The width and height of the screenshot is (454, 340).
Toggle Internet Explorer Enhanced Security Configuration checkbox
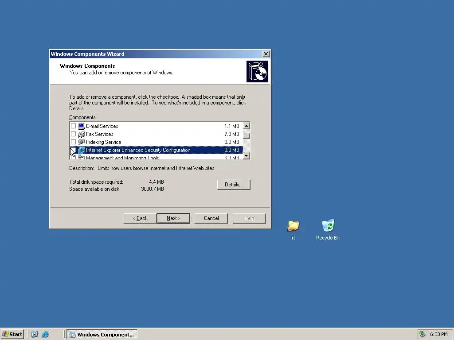[x=73, y=150]
